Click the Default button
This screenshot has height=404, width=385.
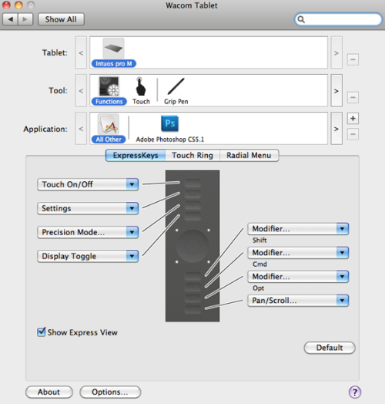[330, 348]
